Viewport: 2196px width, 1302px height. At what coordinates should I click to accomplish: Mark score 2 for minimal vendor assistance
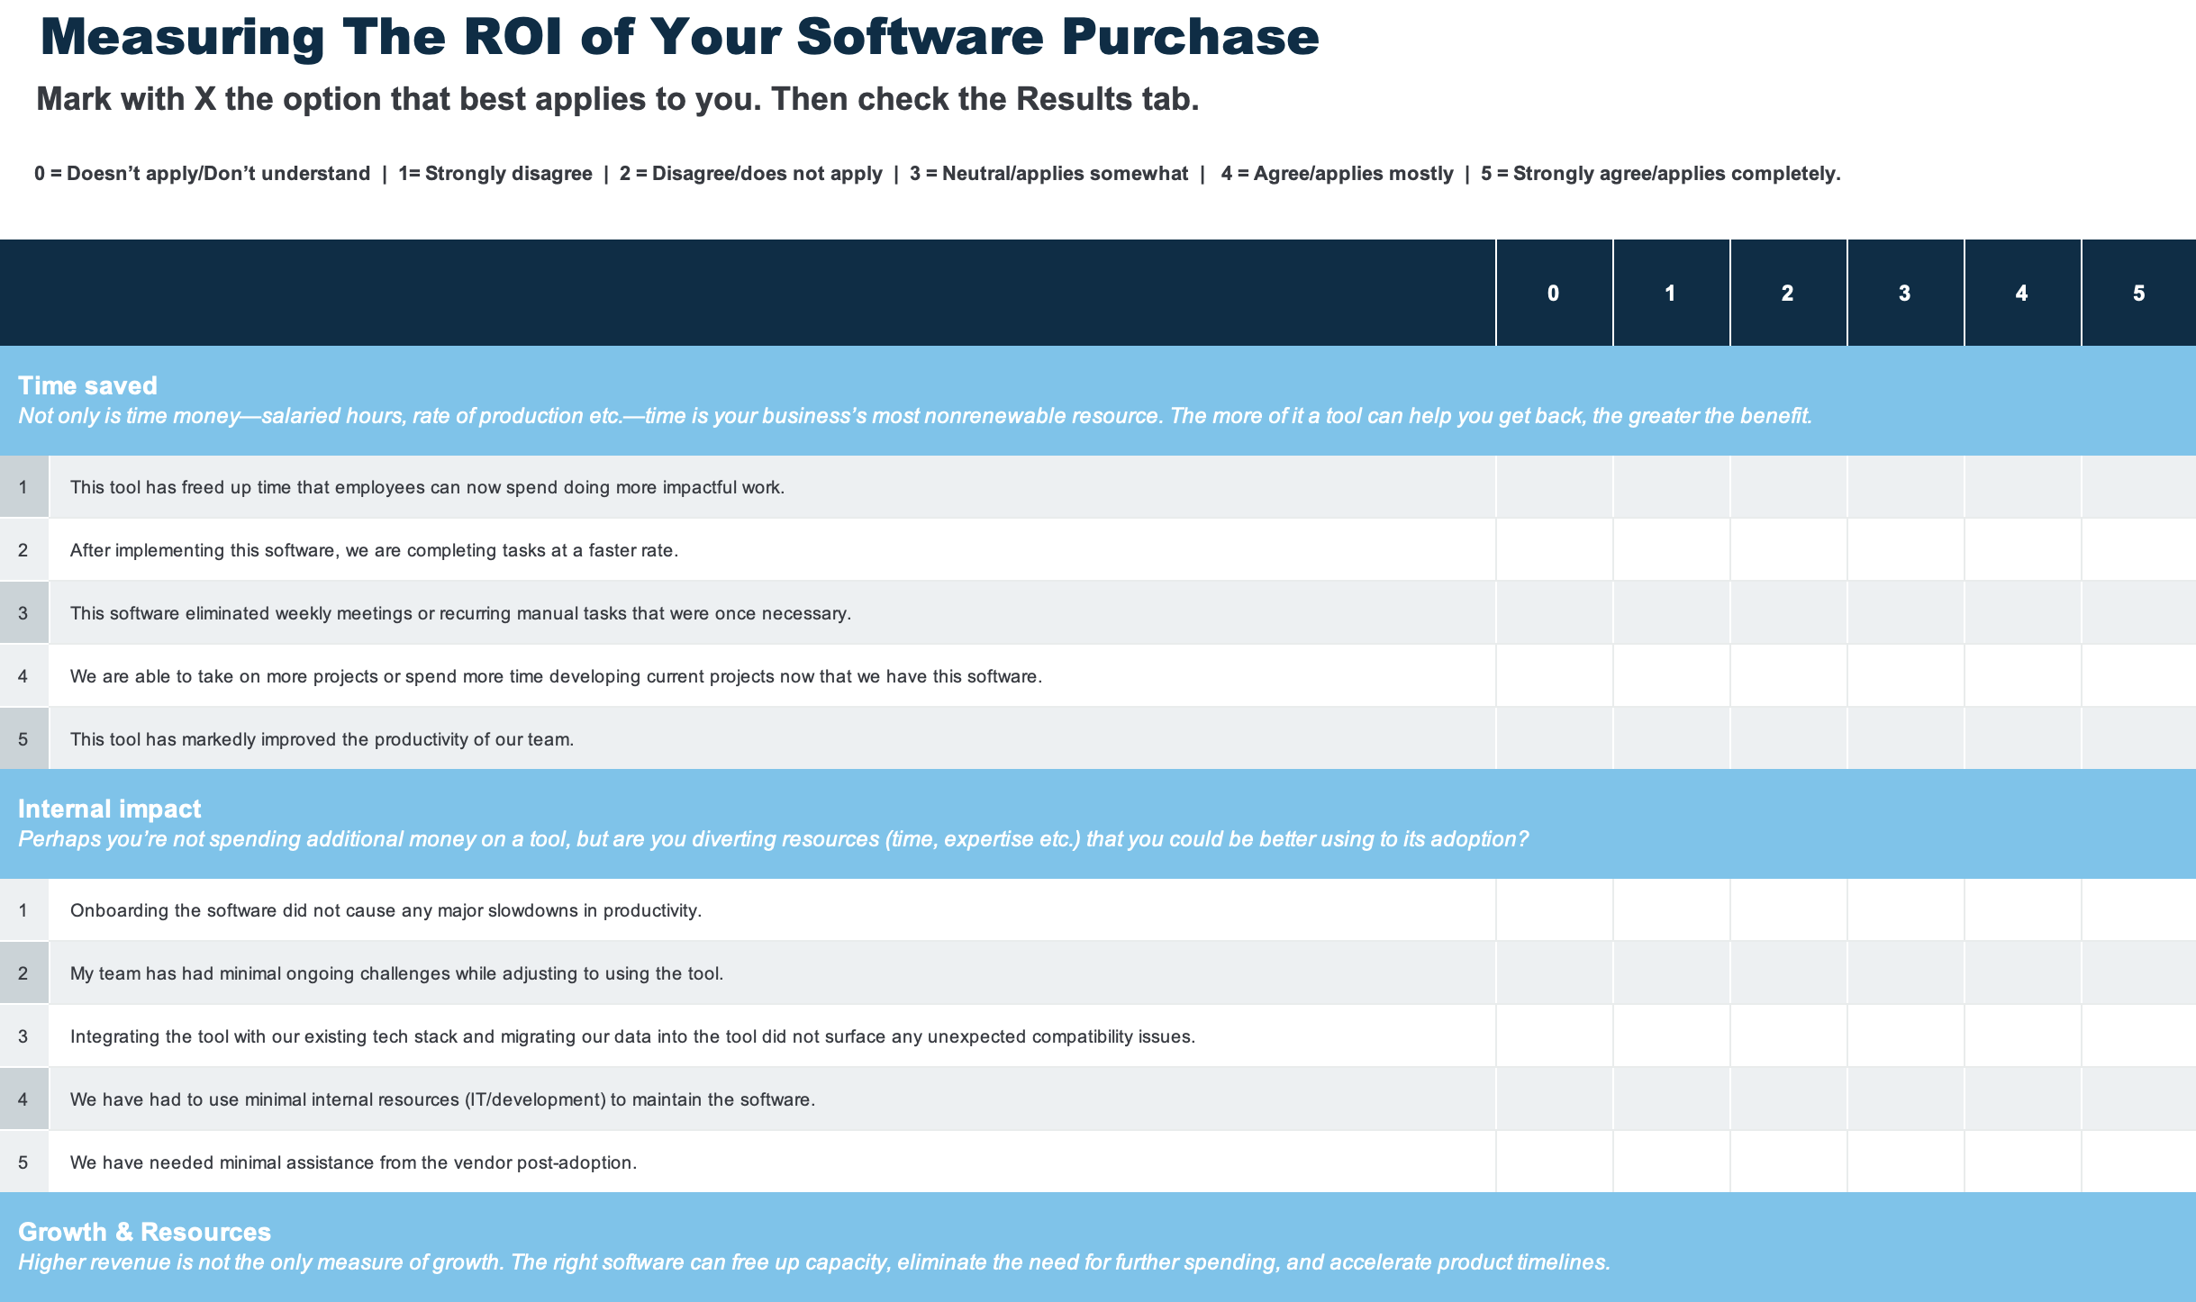coord(1787,1162)
